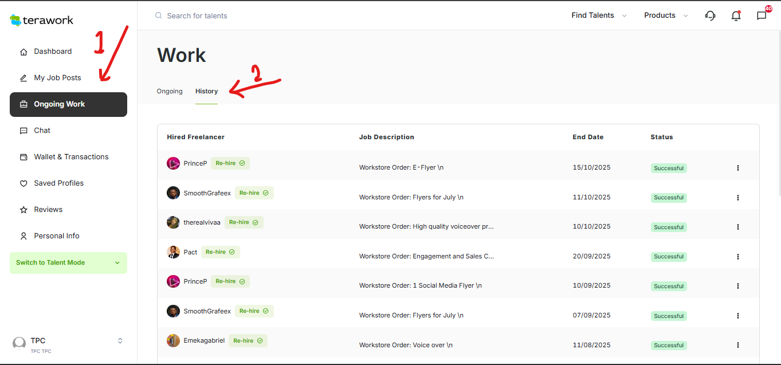781x365 pixels.
Task: Expand the TPC account switcher
Action: pyautogui.click(x=120, y=340)
